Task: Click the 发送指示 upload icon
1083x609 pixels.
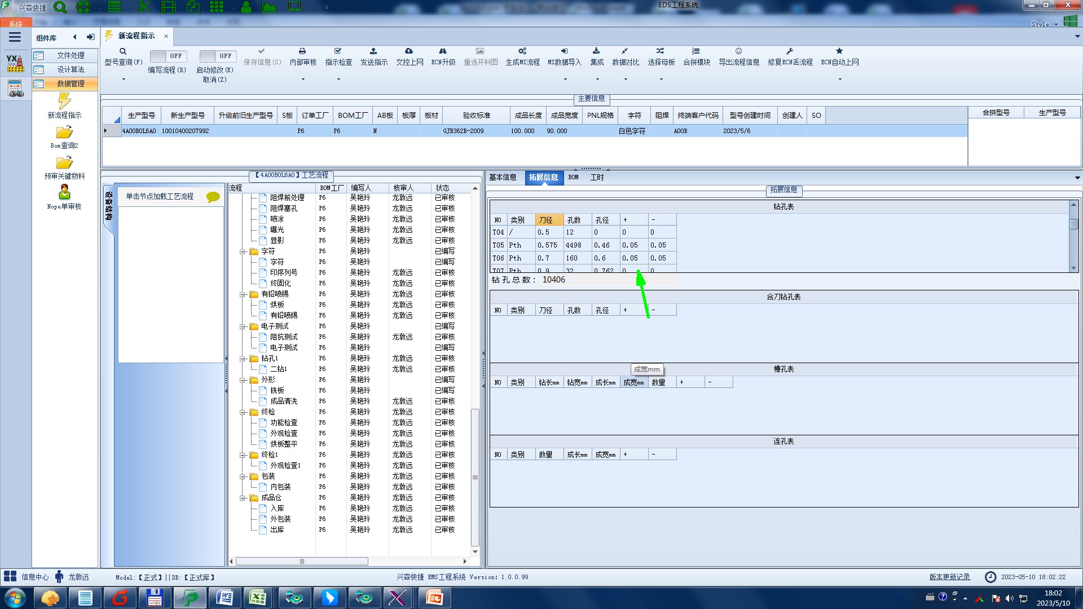Action: [x=373, y=51]
